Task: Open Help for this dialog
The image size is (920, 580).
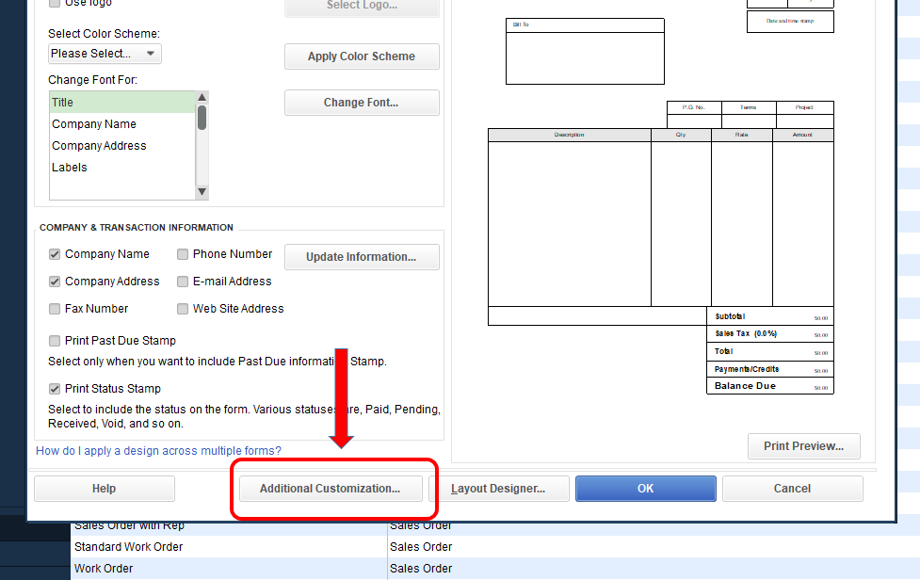Action: tap(104, 489)
